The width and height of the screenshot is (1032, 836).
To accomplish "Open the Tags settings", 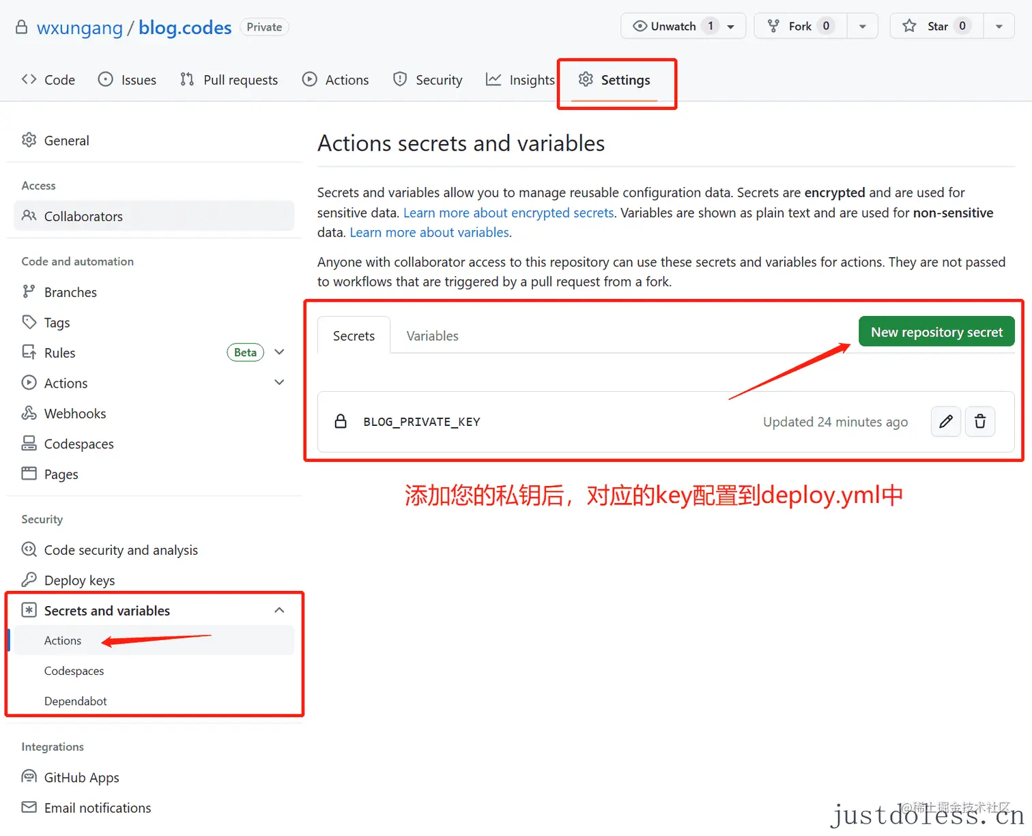I will pyautogui.click(x=56, y=322).
